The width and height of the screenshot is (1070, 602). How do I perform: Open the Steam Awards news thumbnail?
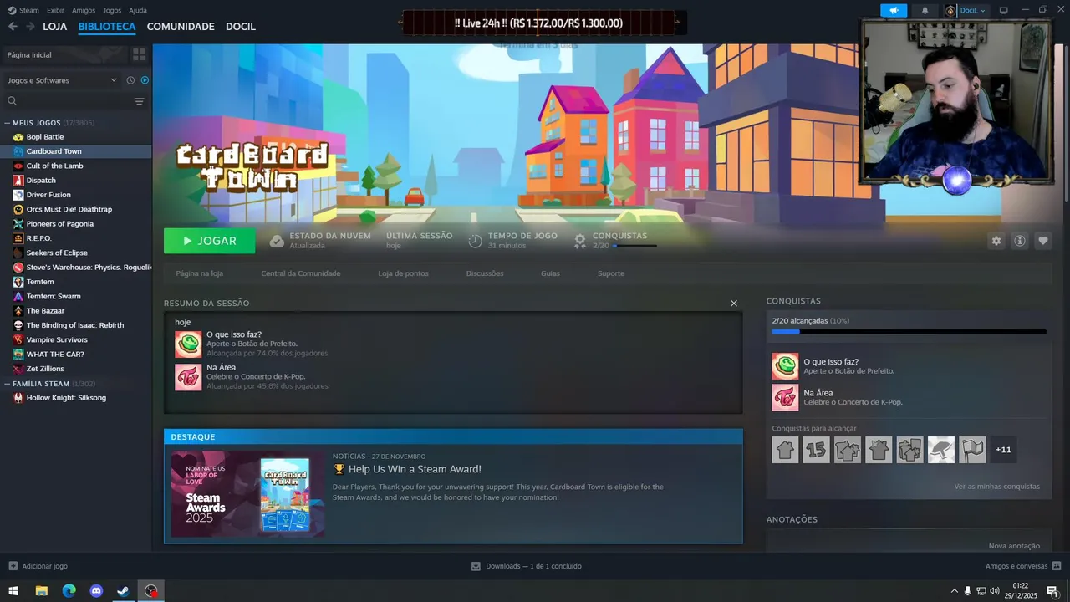(248, 494)
